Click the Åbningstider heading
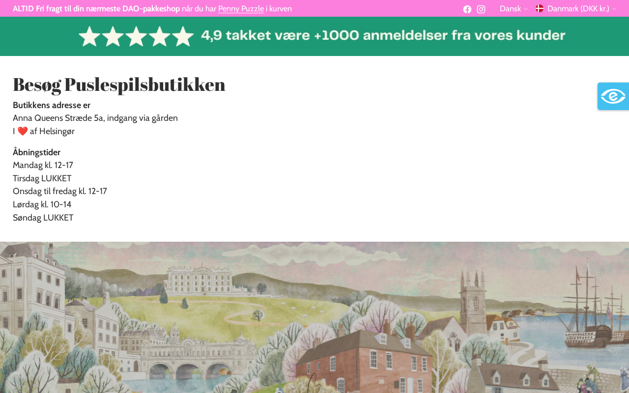This screenshot has width=629, height=393. (37, 152)
